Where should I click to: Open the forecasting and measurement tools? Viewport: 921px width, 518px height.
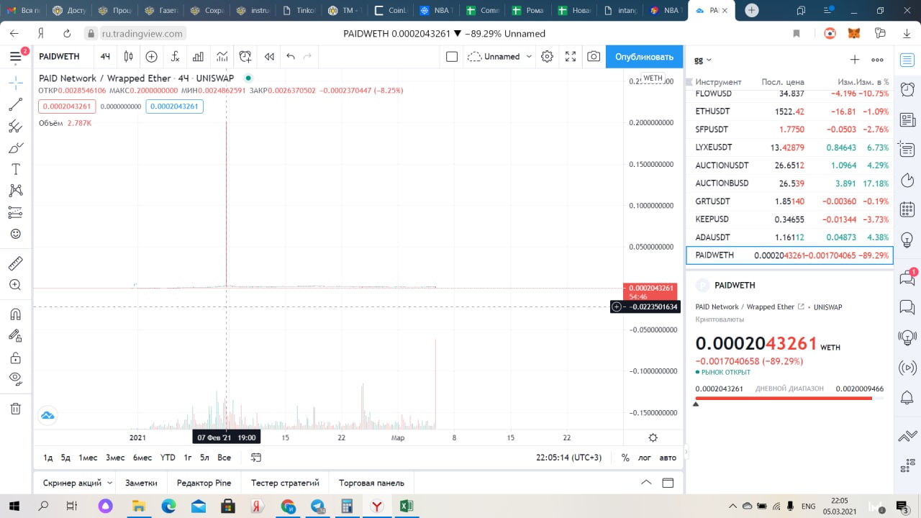click(x=15, y=212)
